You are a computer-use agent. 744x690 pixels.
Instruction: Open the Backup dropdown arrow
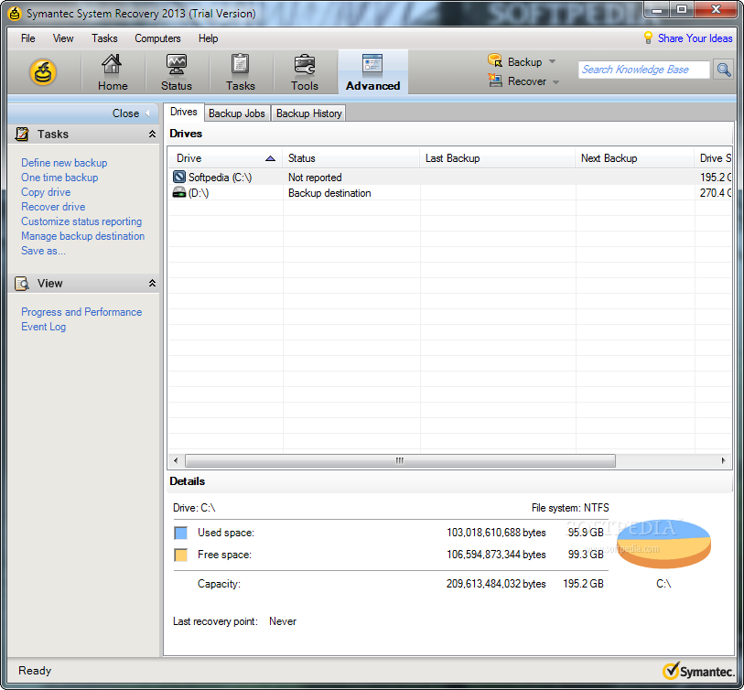click(552, 61)
